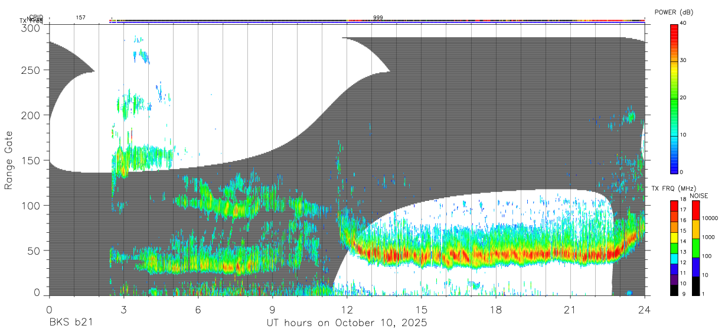
Task: Click the 10000 label on NOISE legend
Action: [709, 218]
